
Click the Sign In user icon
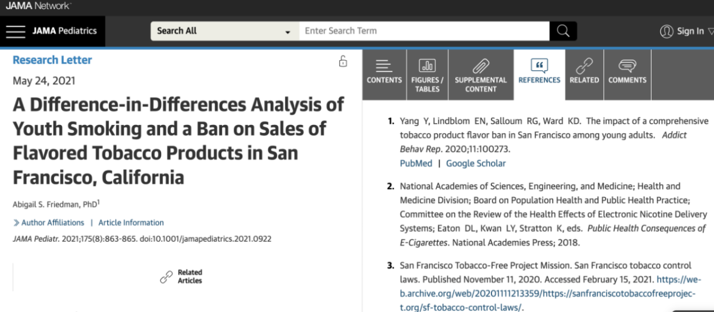pos(666,32)
